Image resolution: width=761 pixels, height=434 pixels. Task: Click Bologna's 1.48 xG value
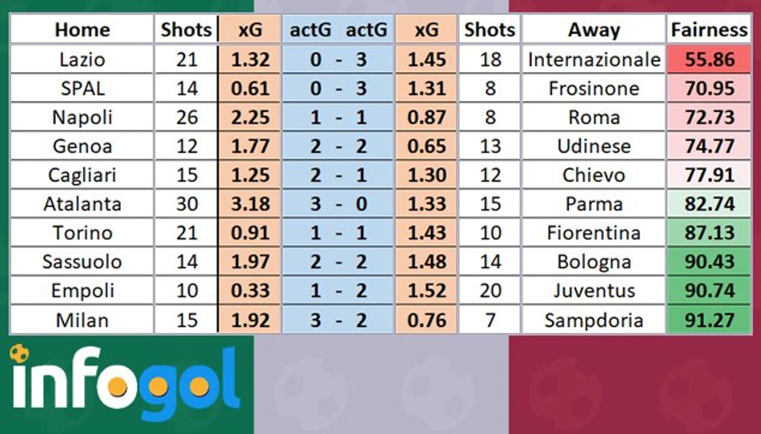(x=426, y=262)
